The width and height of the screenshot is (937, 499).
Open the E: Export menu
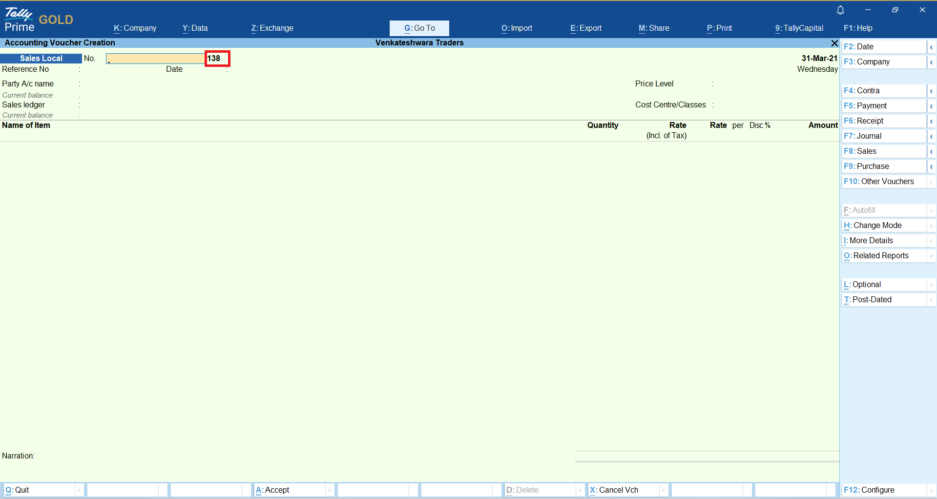[585, 28]
